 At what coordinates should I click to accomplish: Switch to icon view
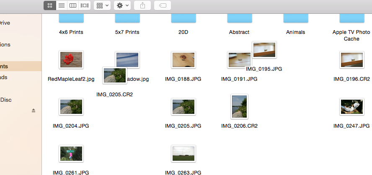(50, 5)
